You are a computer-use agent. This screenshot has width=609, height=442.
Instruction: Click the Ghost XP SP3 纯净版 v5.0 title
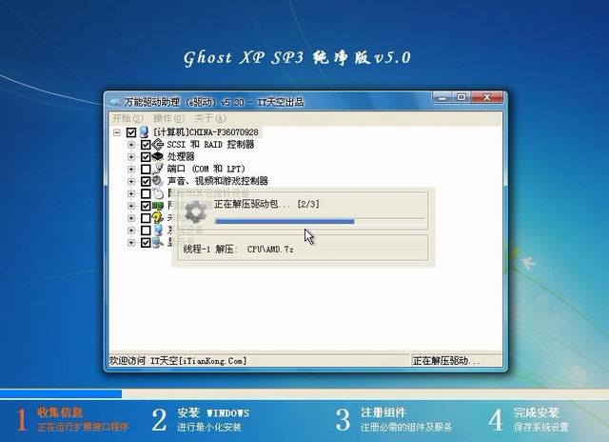[x=297, y=58]
